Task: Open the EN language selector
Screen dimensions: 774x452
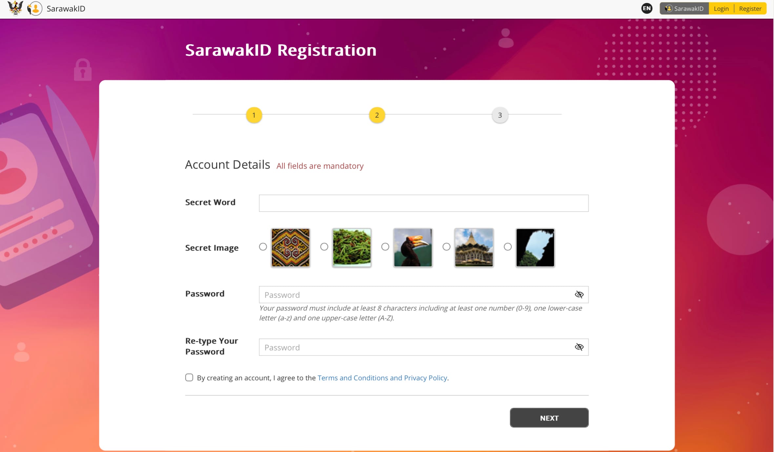Action: (646, 9)
